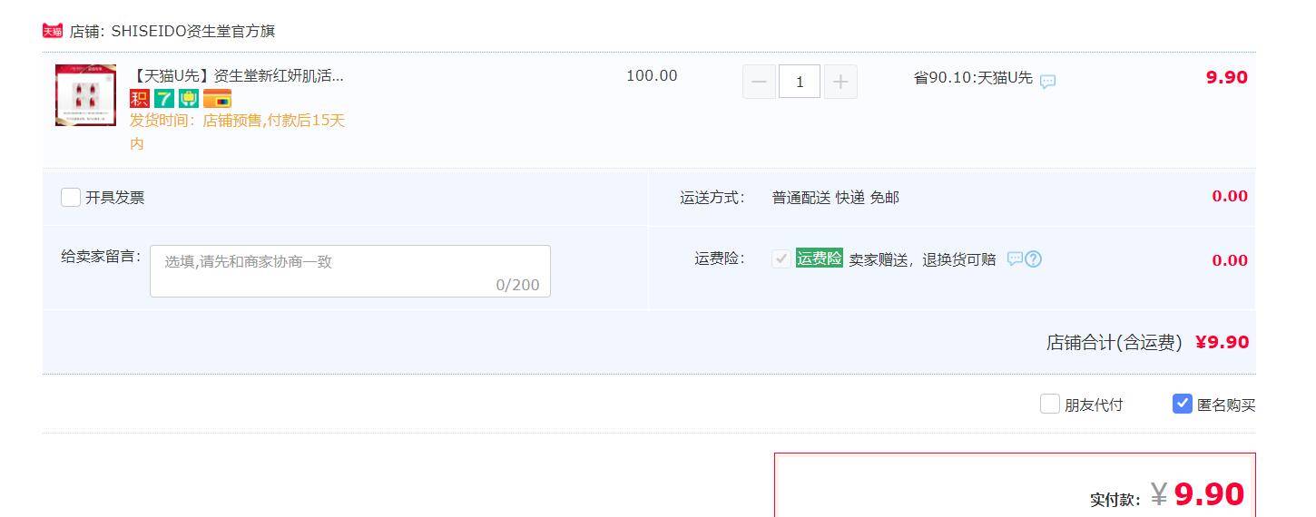Click the 普通配送 快递 免邮 shipping method
The height and width of the screenshot is (517, 1316).
click(x=835, y=198)
